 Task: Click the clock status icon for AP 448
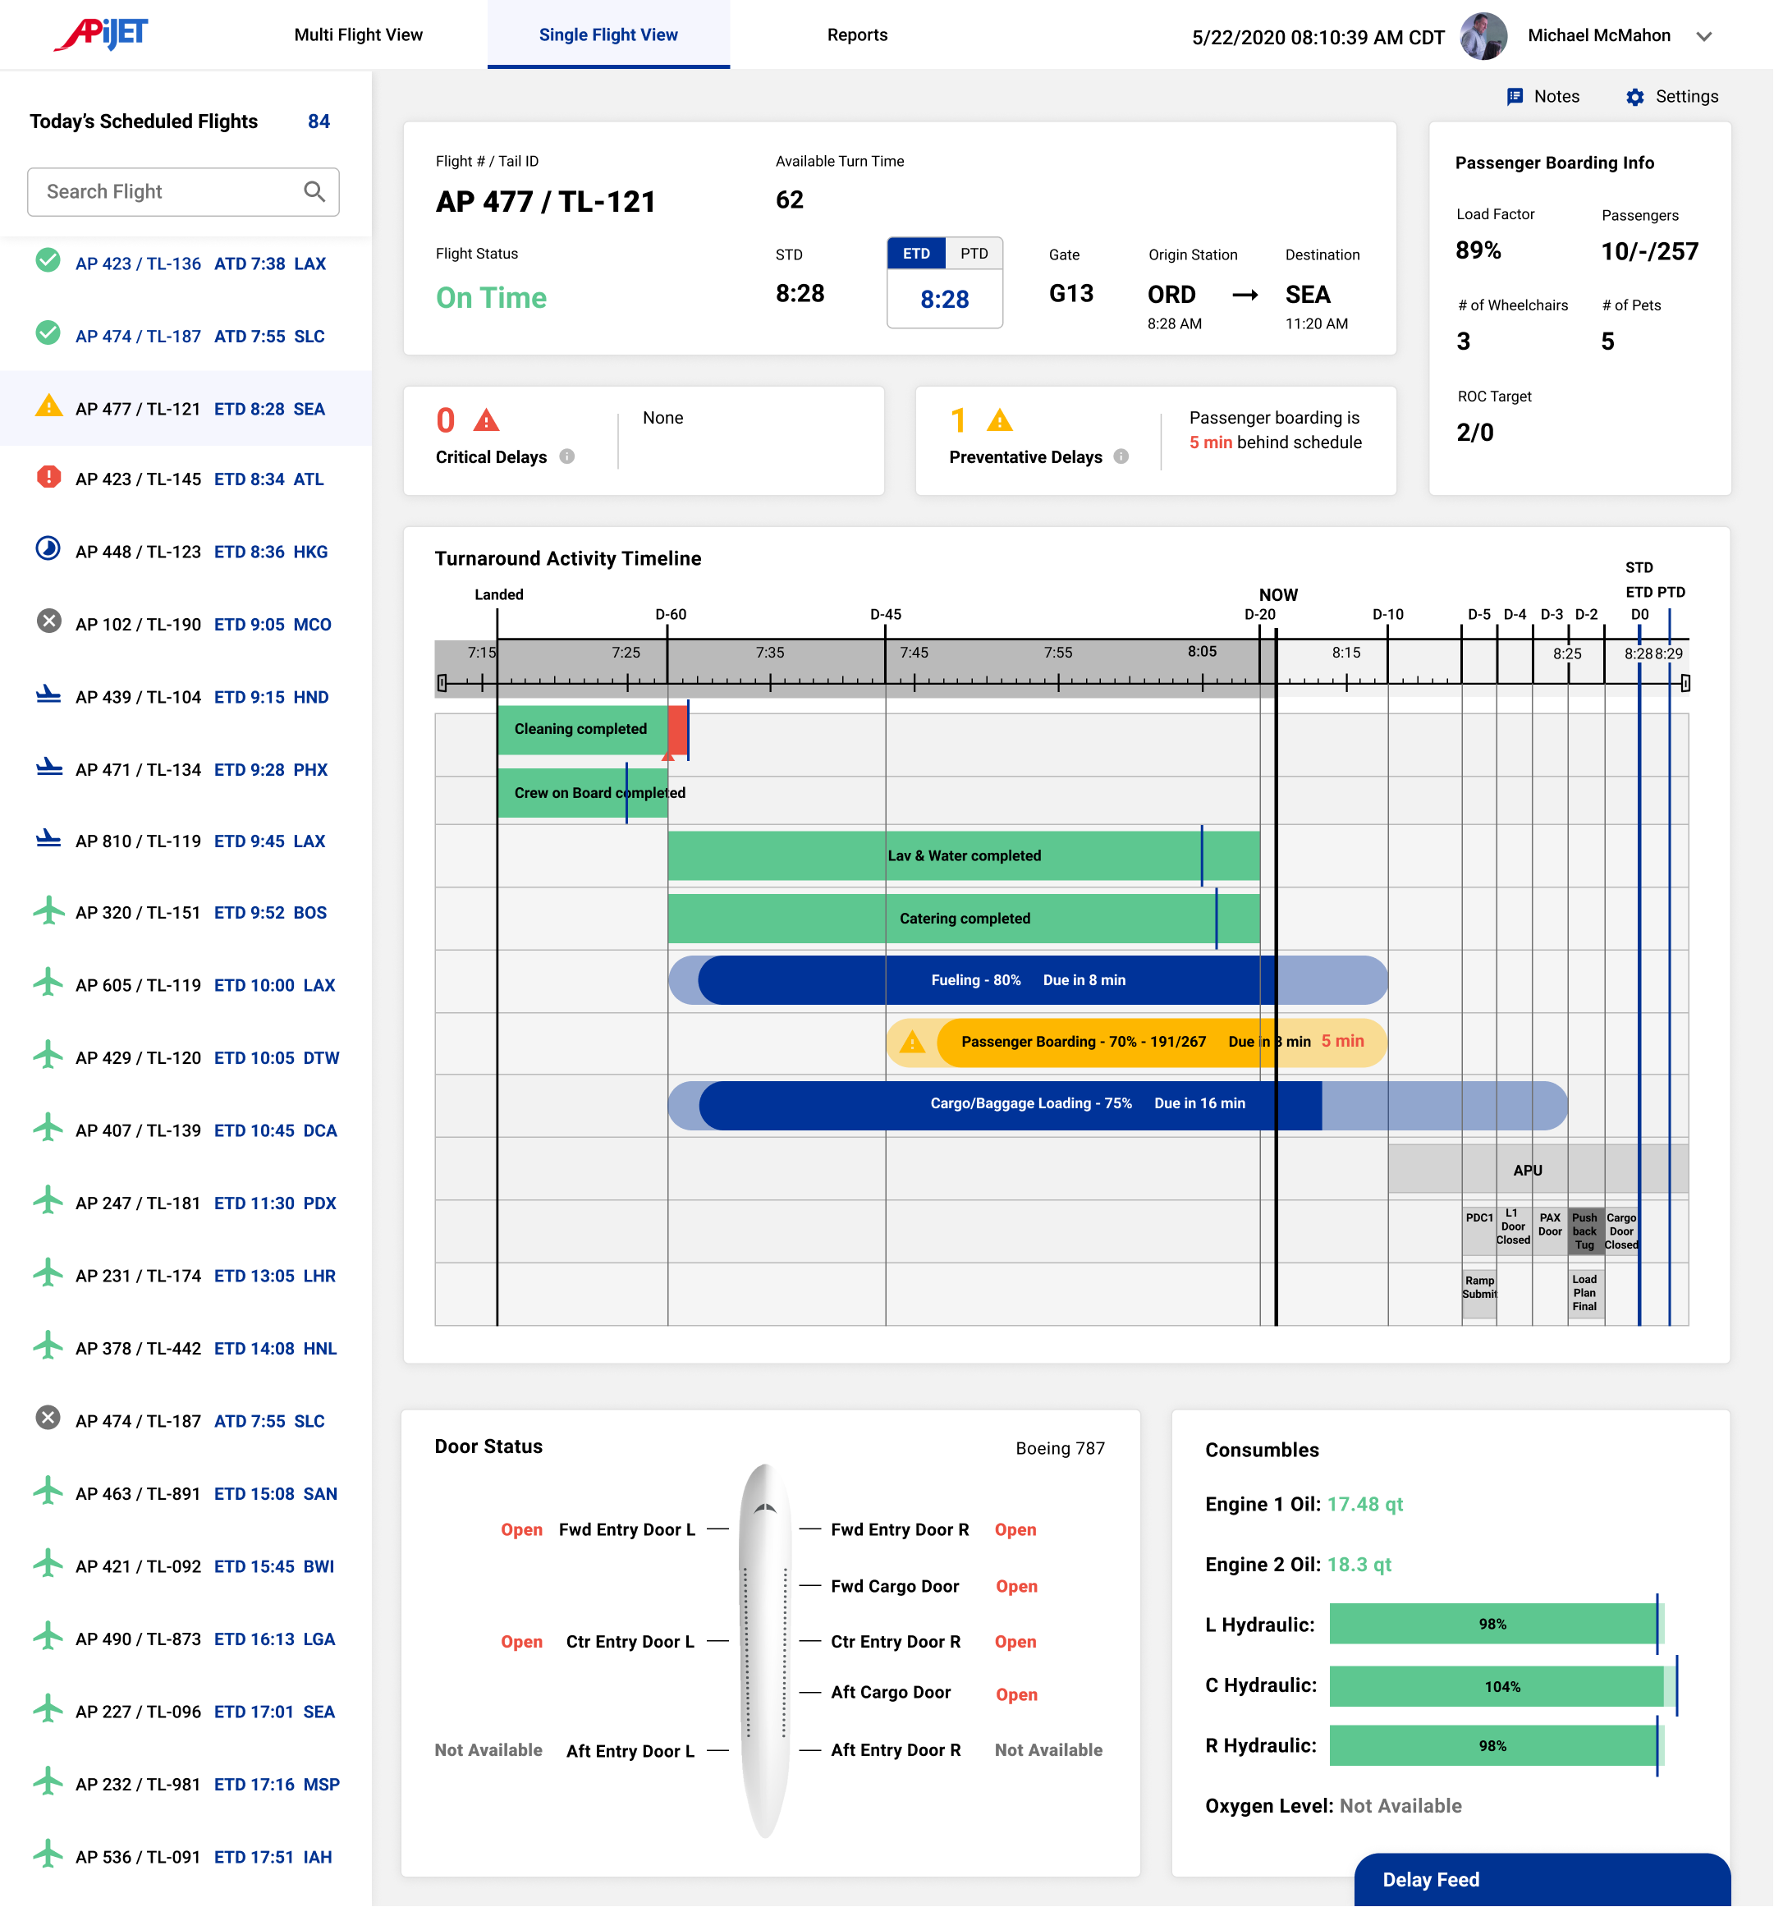(x=48, y=550)
